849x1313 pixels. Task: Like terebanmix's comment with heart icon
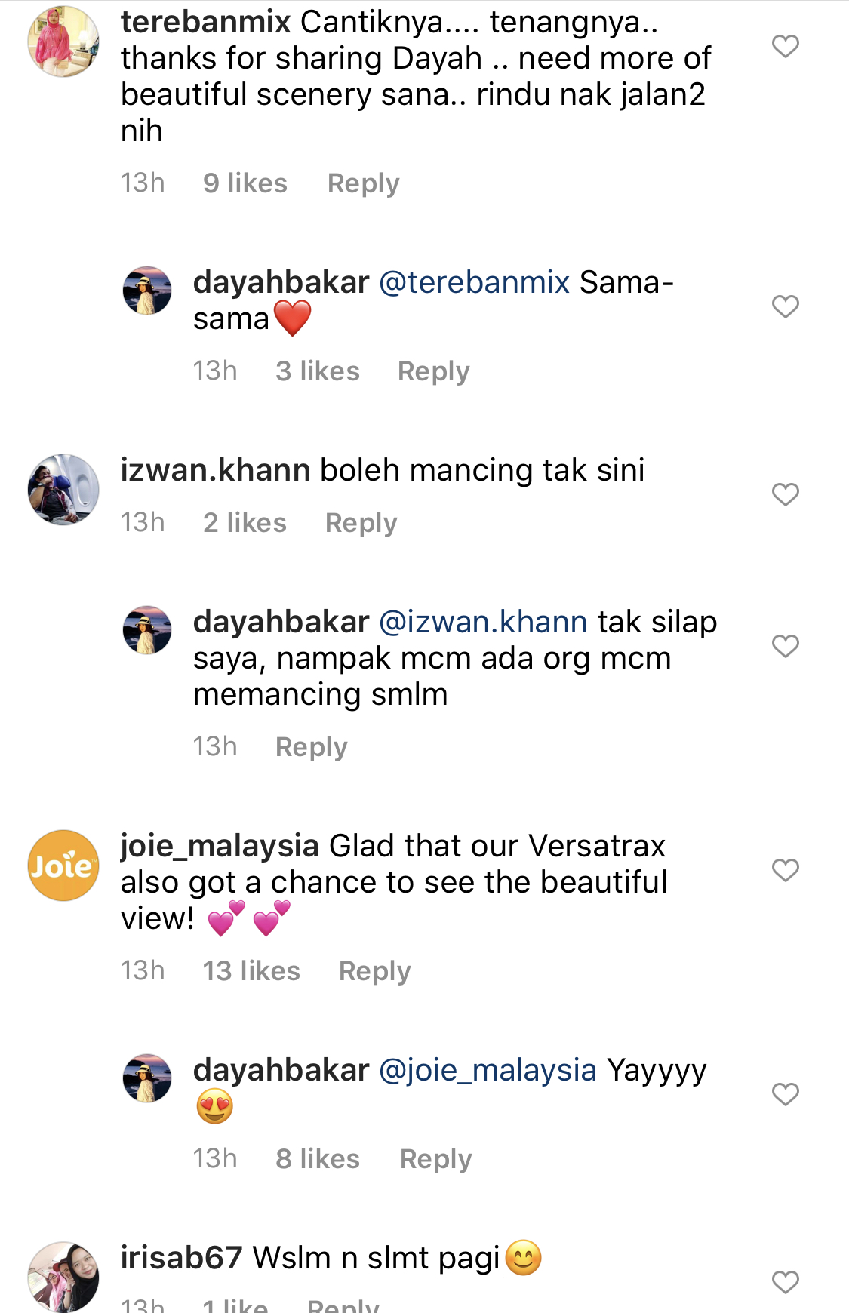pyautogui.click(x=785, y=47)
